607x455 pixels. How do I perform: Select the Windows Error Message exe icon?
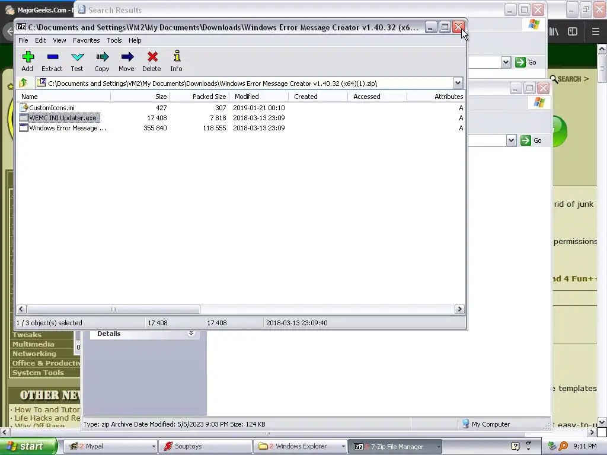[24, 128]
